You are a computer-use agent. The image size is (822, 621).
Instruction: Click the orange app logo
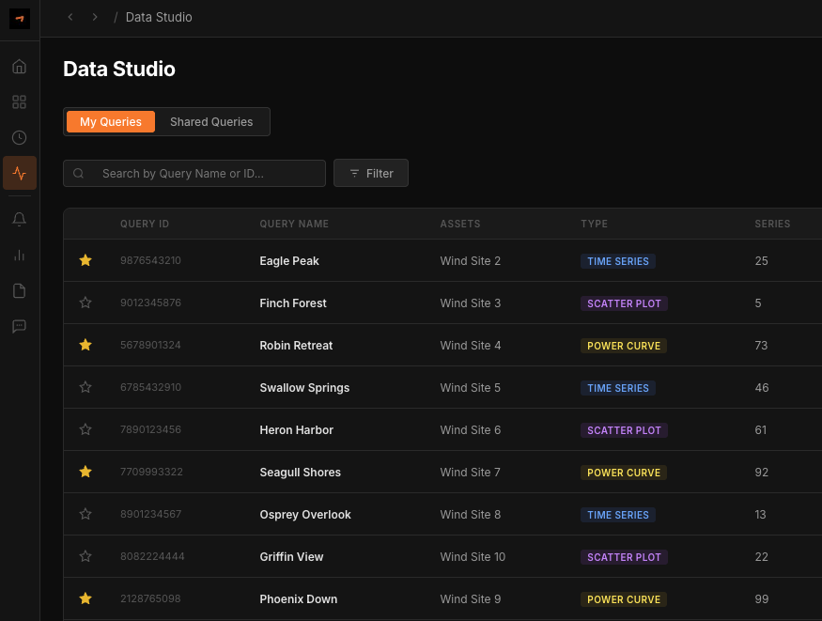[x=20, y=19]
